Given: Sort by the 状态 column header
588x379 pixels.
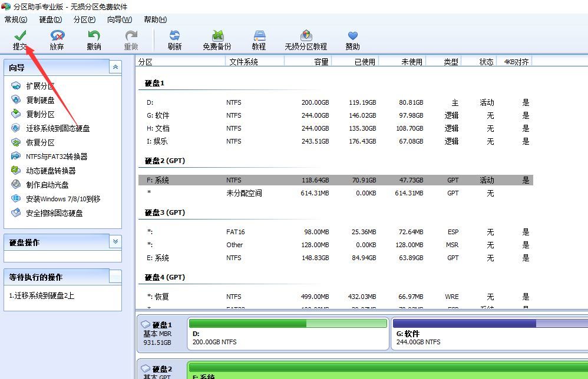Looking at the screenshot, I should 479,61.
